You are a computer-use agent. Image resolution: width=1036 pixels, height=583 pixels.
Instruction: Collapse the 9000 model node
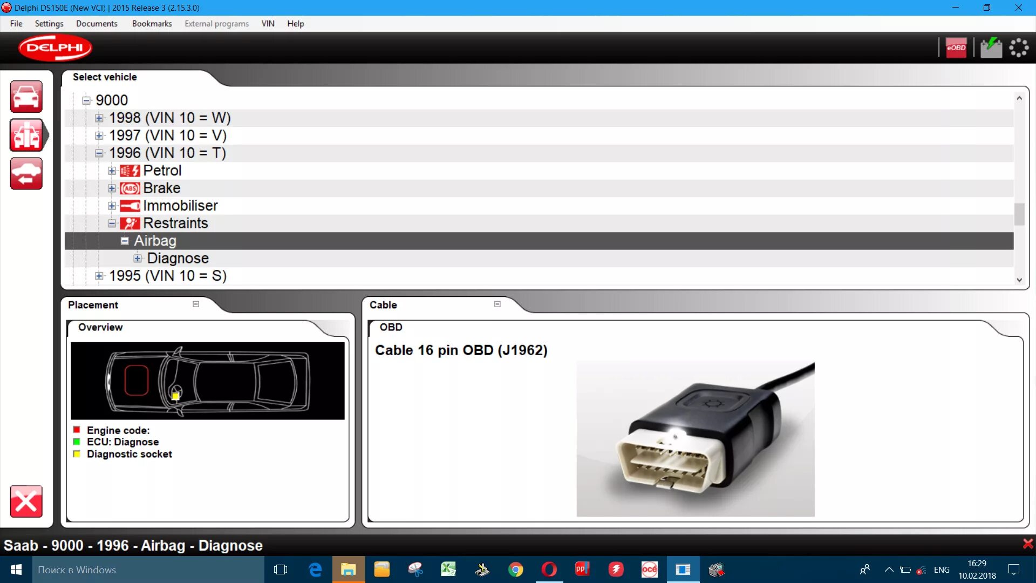coord(86,100)
